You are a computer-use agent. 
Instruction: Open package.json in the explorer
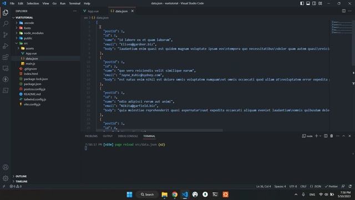[32, 84]
